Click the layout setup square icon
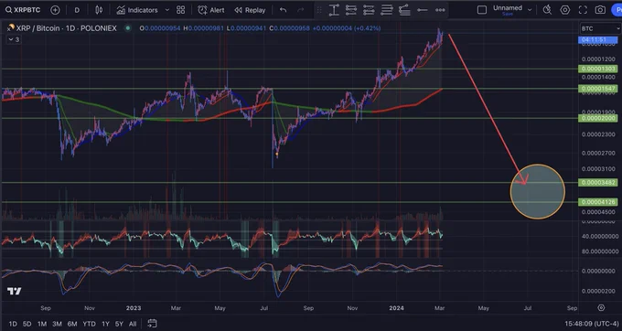The image size is (622, 331). [x=481, y=10]
